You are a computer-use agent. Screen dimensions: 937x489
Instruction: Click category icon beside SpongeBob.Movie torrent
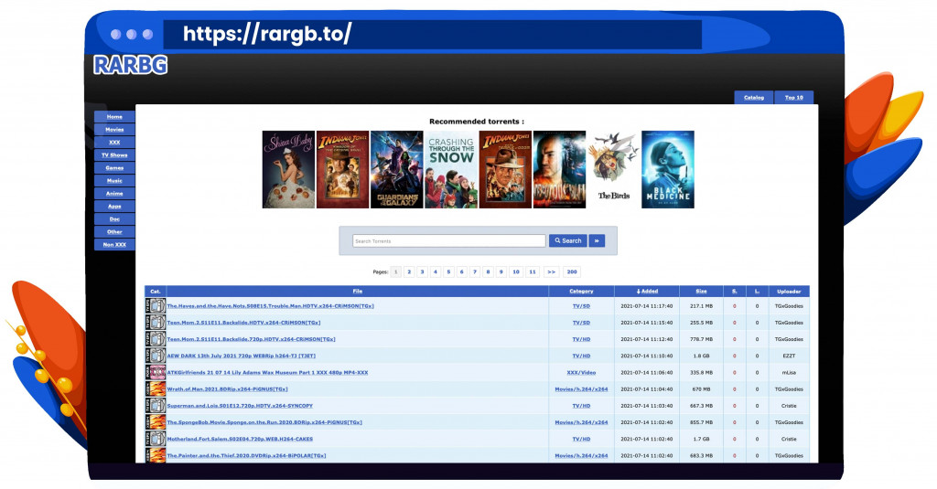coord(156,422)
